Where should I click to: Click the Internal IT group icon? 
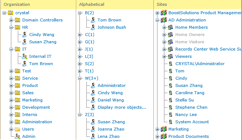pyautogui.click(x=24, y=56)
